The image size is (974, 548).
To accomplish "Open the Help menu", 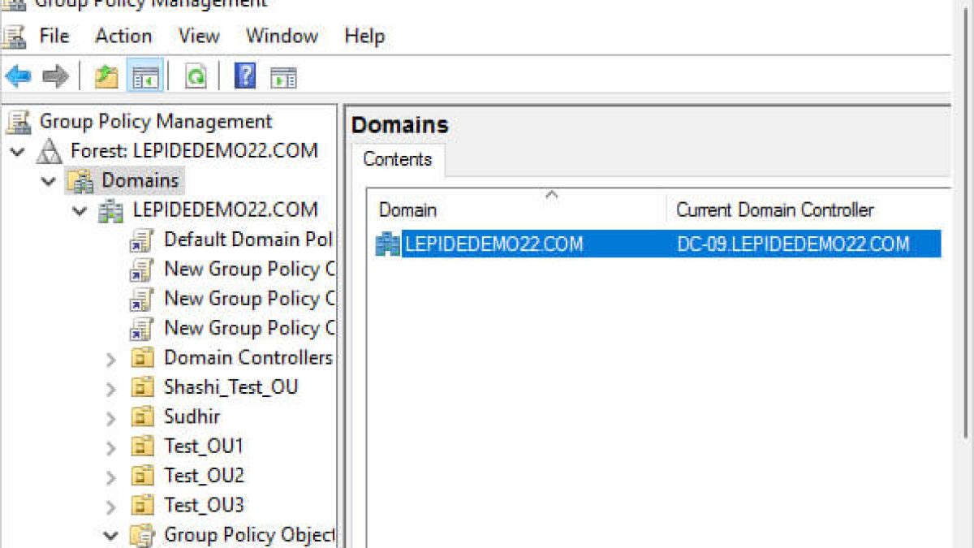I will click(x=364, y=37).
